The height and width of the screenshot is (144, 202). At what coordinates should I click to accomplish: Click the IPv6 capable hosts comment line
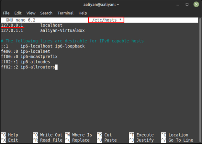[72, 41]
